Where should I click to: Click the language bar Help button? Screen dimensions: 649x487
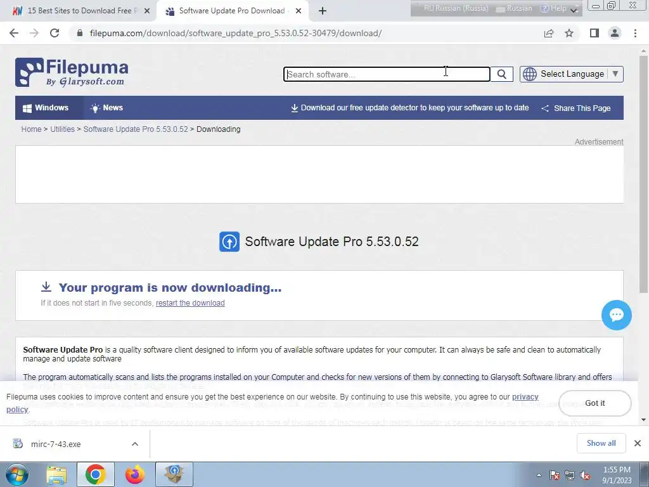[554, 9]
